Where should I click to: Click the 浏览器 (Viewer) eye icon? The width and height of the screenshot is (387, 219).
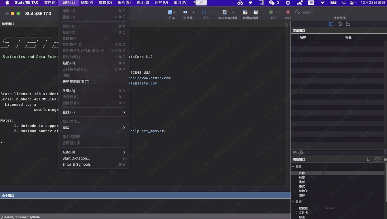[x=185, y=12]
